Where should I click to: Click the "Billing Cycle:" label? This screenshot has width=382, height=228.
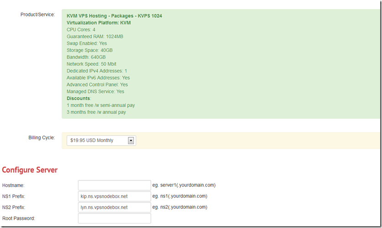point(42,138)
